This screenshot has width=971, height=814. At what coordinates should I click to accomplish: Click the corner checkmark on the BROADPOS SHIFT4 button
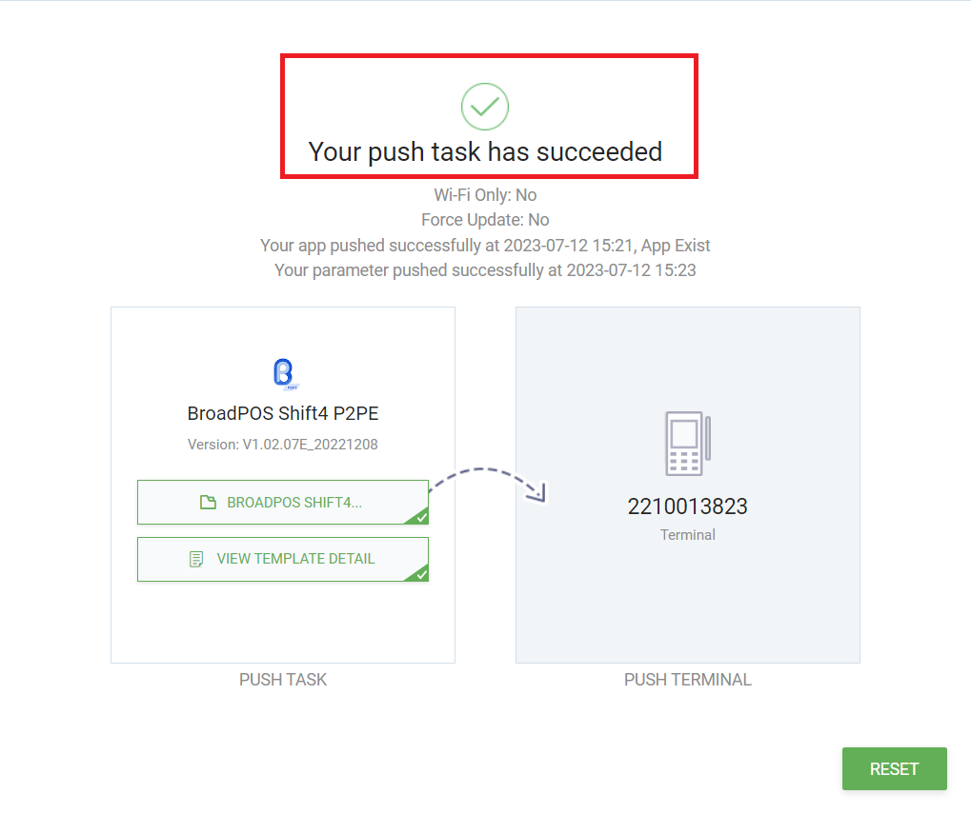point(420,517)
